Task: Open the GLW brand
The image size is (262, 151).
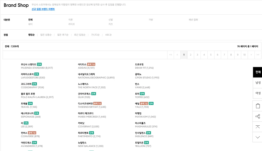Action: point(84,97)
